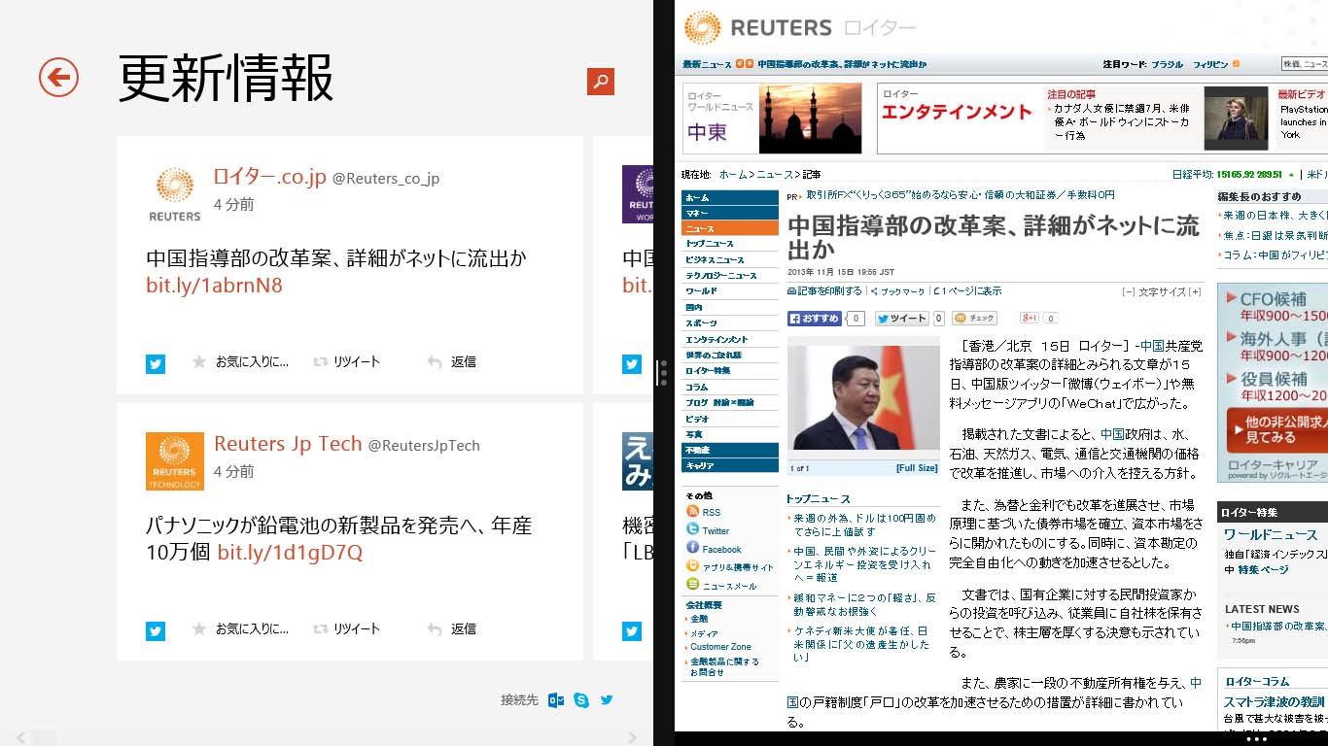Click right arrow of People scrollbar

coord(634,738)
